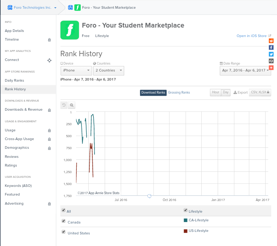277x246 pixels.
Task: Click the CA-Lifestyle teal color swatch
Action: pyautogui.click(x=186, y=220)
